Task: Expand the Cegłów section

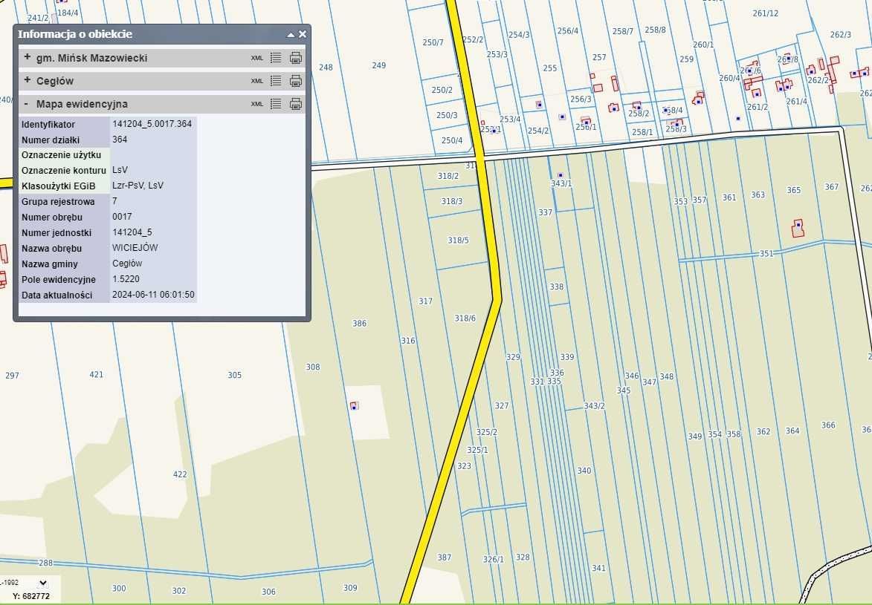Action: tap(28, 81)
